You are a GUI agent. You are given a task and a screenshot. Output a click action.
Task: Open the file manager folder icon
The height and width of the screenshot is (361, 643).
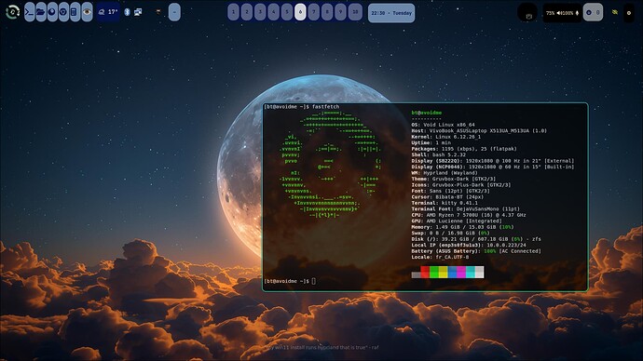coord(41,12)
